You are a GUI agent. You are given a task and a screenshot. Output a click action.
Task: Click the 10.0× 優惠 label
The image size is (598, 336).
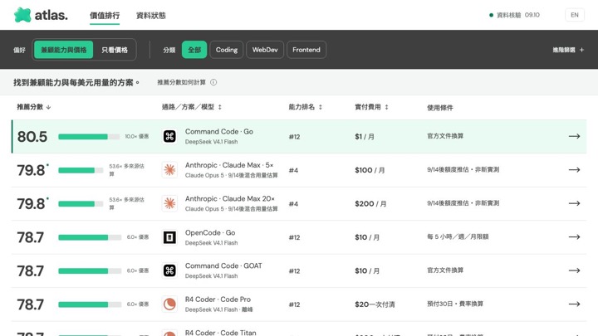point(136,136)
